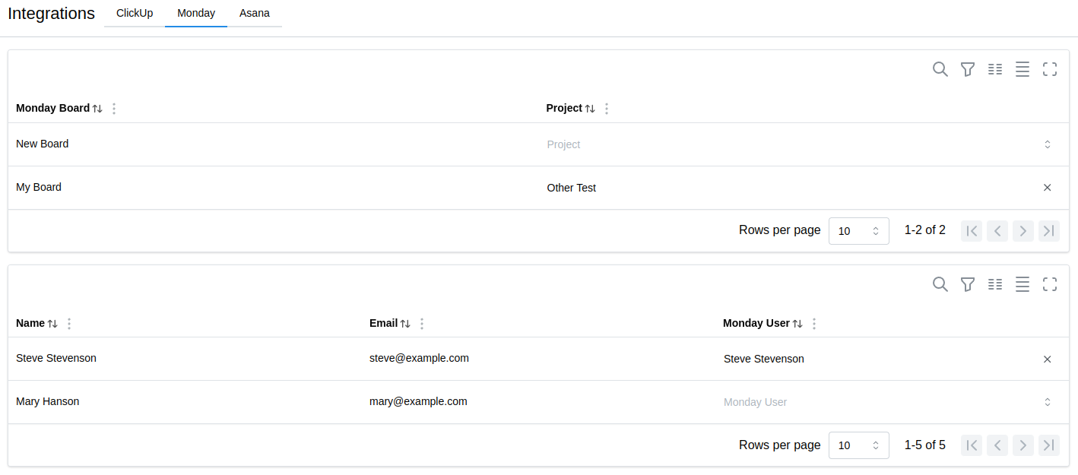Show/hide columns in the Monday Board table

coord(995,69)
